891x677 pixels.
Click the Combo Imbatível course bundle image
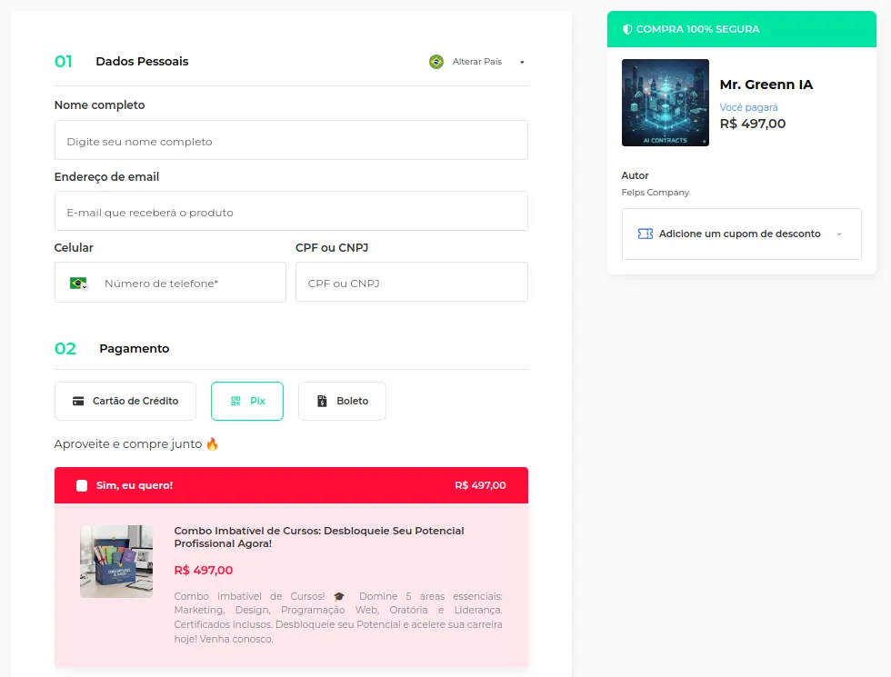(x=116, y=562)
